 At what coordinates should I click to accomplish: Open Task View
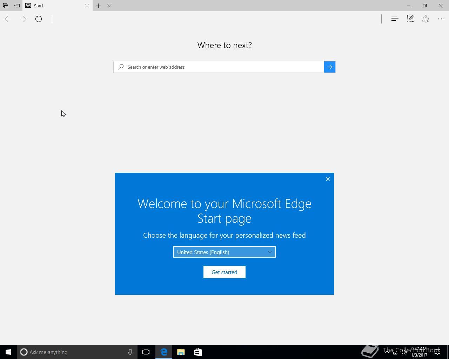pos(146,352)
